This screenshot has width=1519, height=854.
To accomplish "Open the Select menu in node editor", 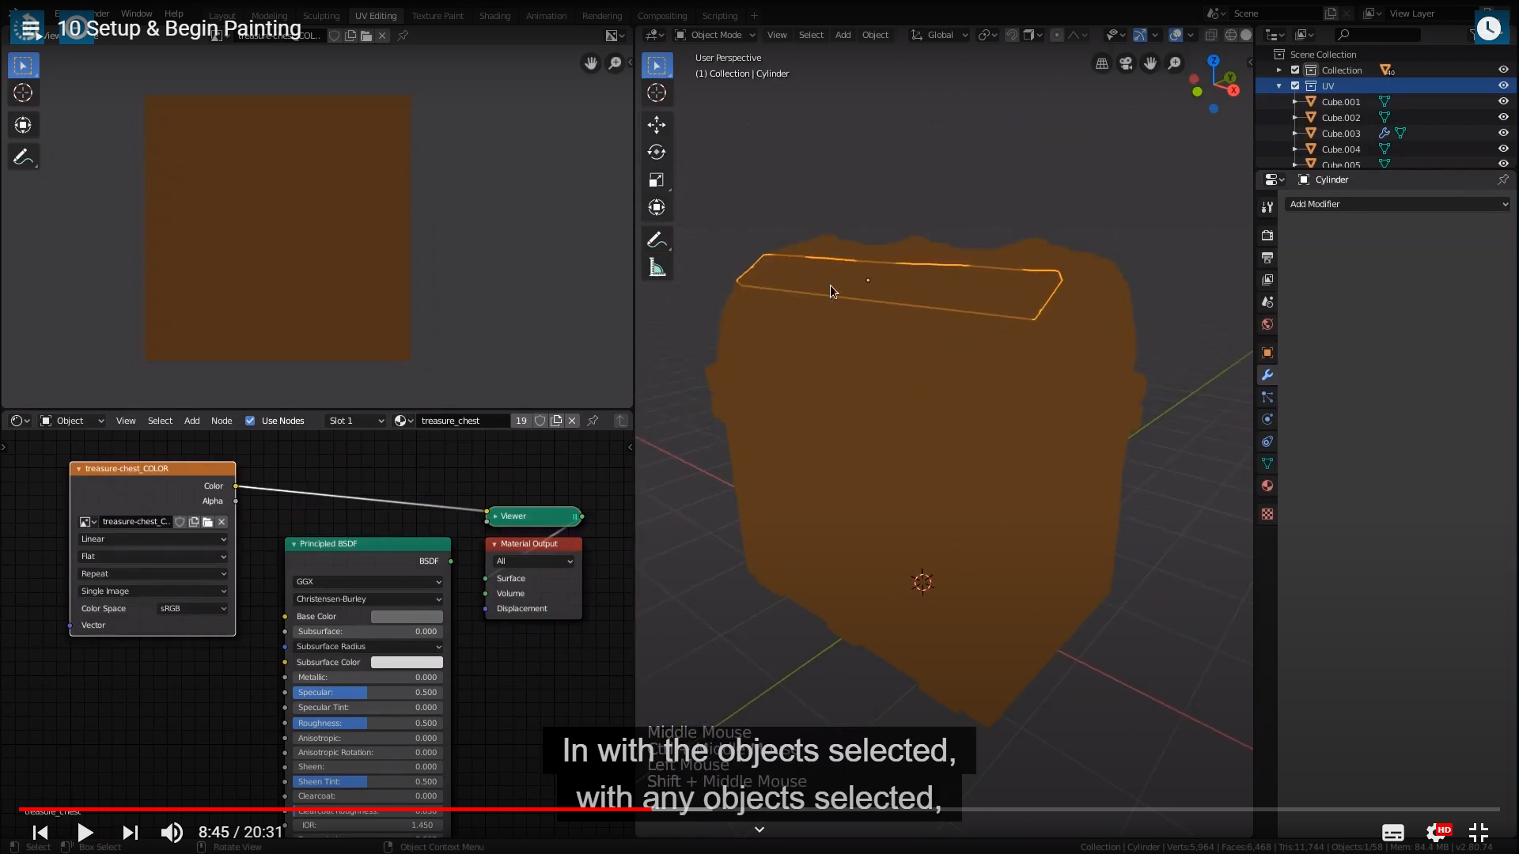I will pos(160,421).
